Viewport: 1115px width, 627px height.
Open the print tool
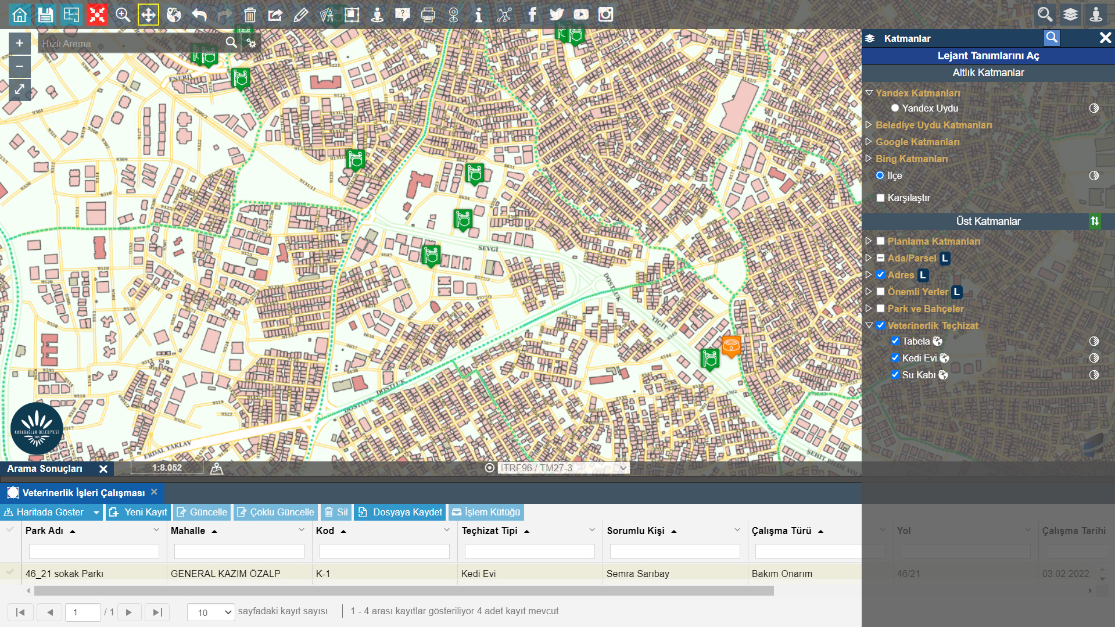[x=428, y=15]
